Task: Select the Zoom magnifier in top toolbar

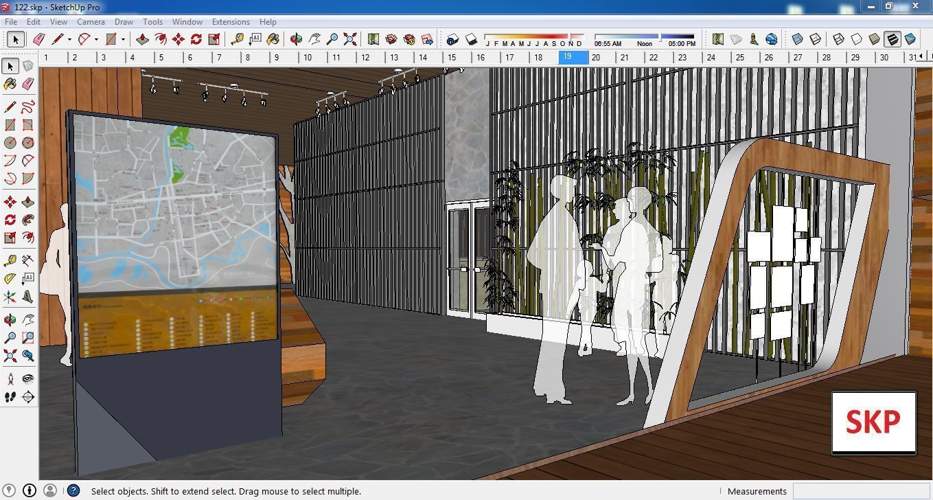Action: tap(332, 39)
